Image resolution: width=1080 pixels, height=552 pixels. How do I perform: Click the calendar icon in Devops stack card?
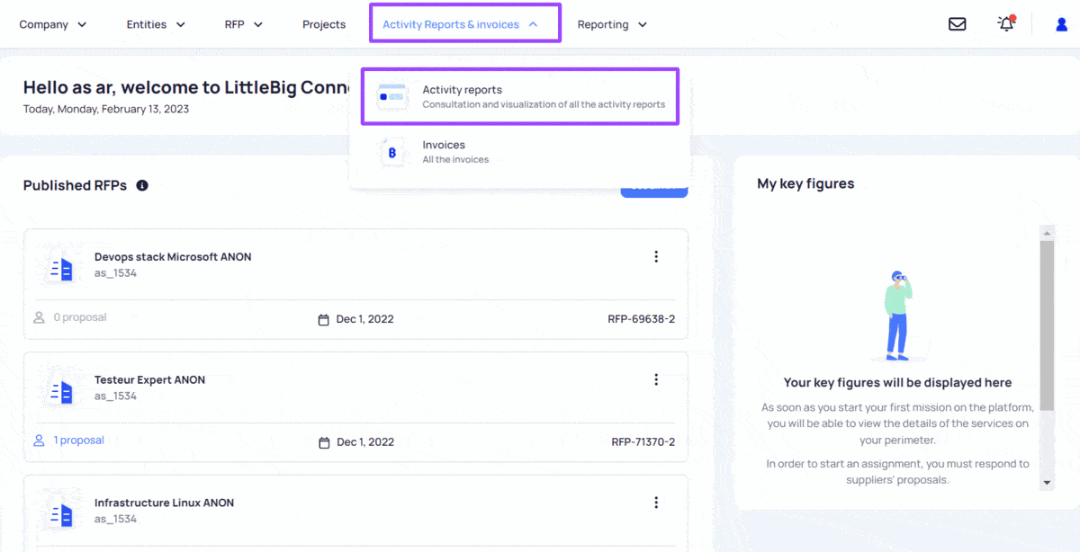pyautogui.click(x=324, y=319)
